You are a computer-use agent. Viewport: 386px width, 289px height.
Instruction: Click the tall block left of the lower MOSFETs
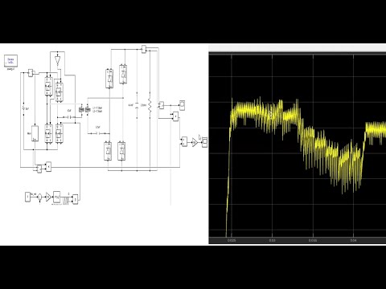point(35,133)
